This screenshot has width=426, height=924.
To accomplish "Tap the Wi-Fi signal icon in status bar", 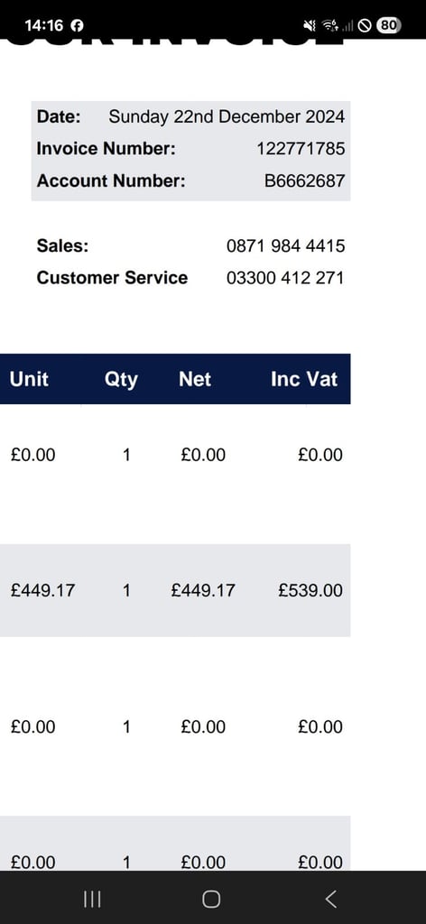I will (330, 25).
